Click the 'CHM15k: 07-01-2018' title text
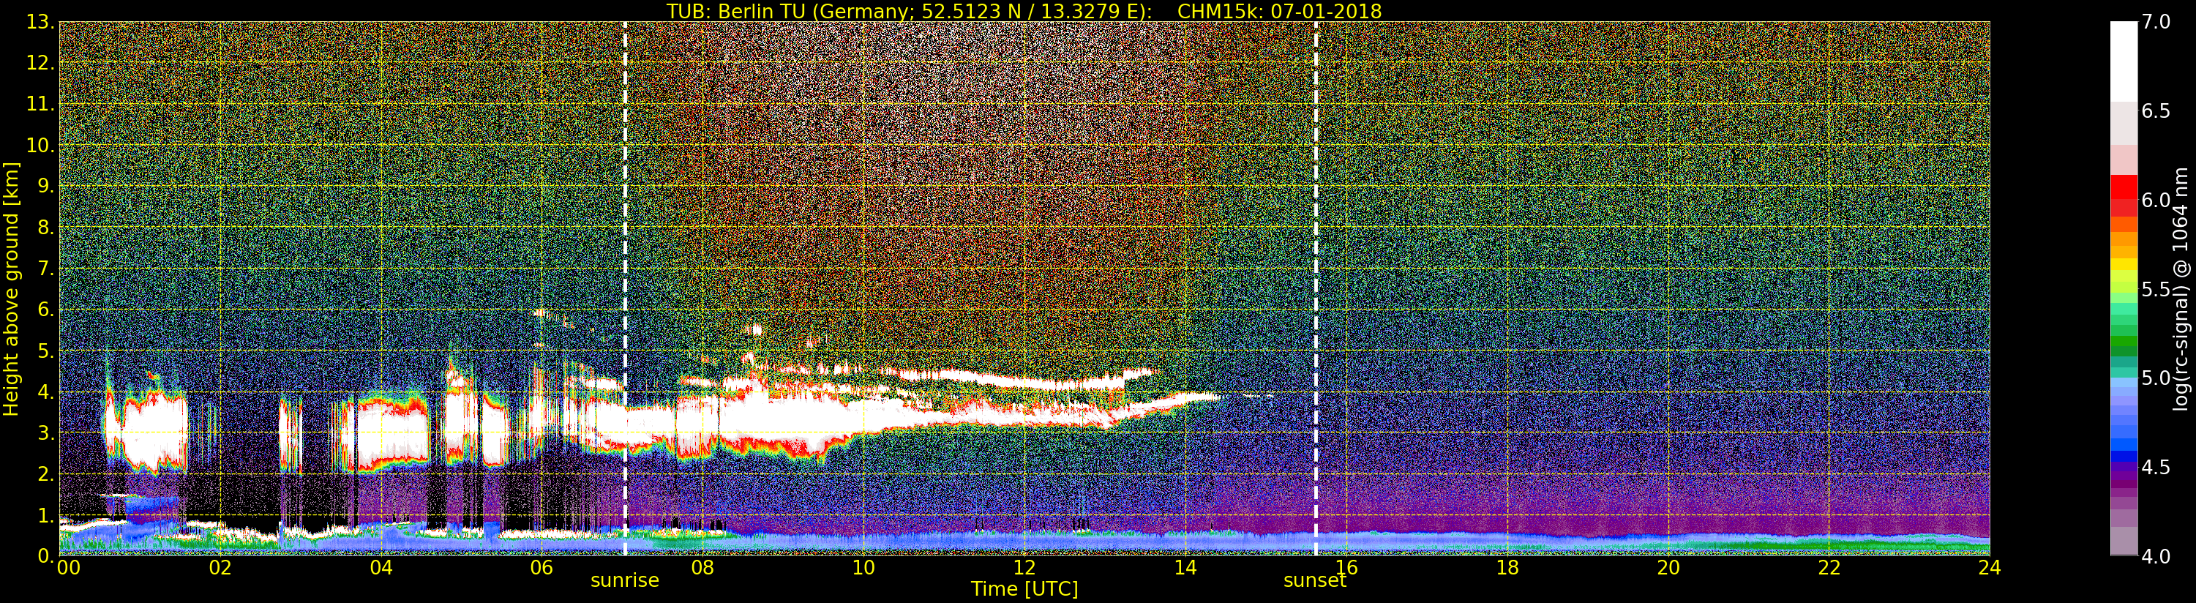2196x603 pixels. pos(1278,11)
